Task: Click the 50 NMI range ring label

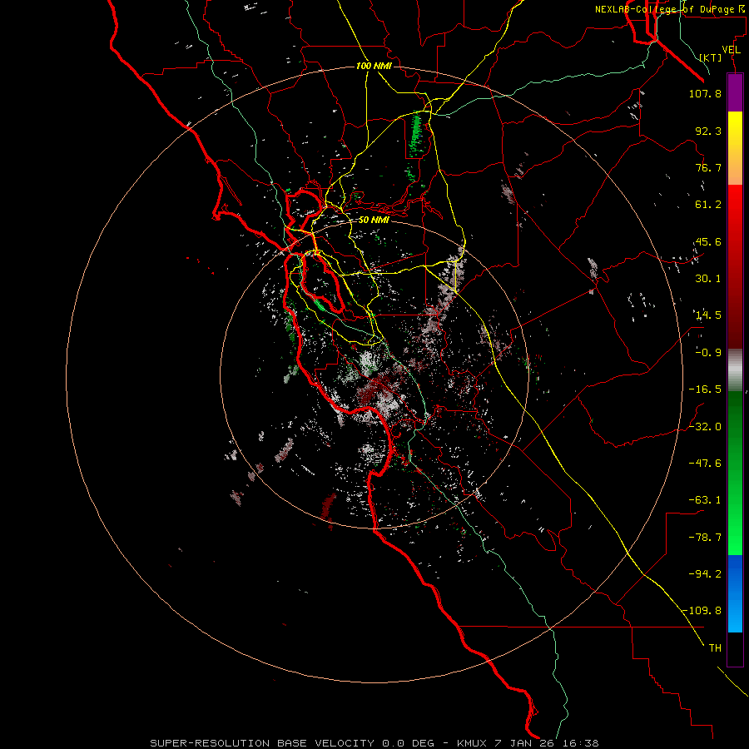Action: click(x=374, y=221)
